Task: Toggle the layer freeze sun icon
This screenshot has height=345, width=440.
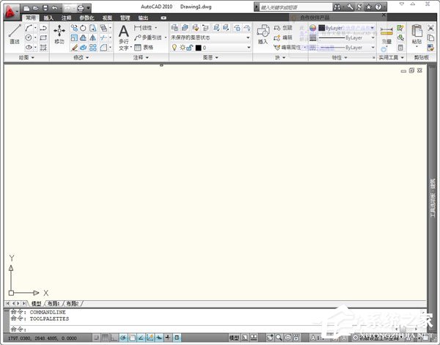Action: [181, 47]
